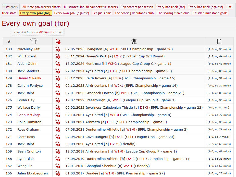This screenshot has width=236, height=177.
Task: Open All-time goalscorers charts list
Action: click(41, 7)
